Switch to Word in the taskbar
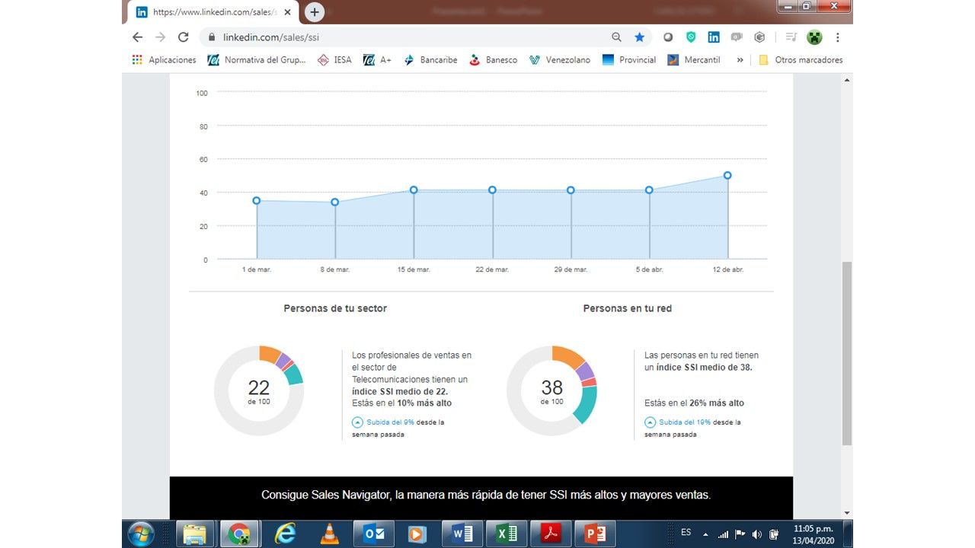The height and width of the screenshot is (548, 975). point(462,534)
